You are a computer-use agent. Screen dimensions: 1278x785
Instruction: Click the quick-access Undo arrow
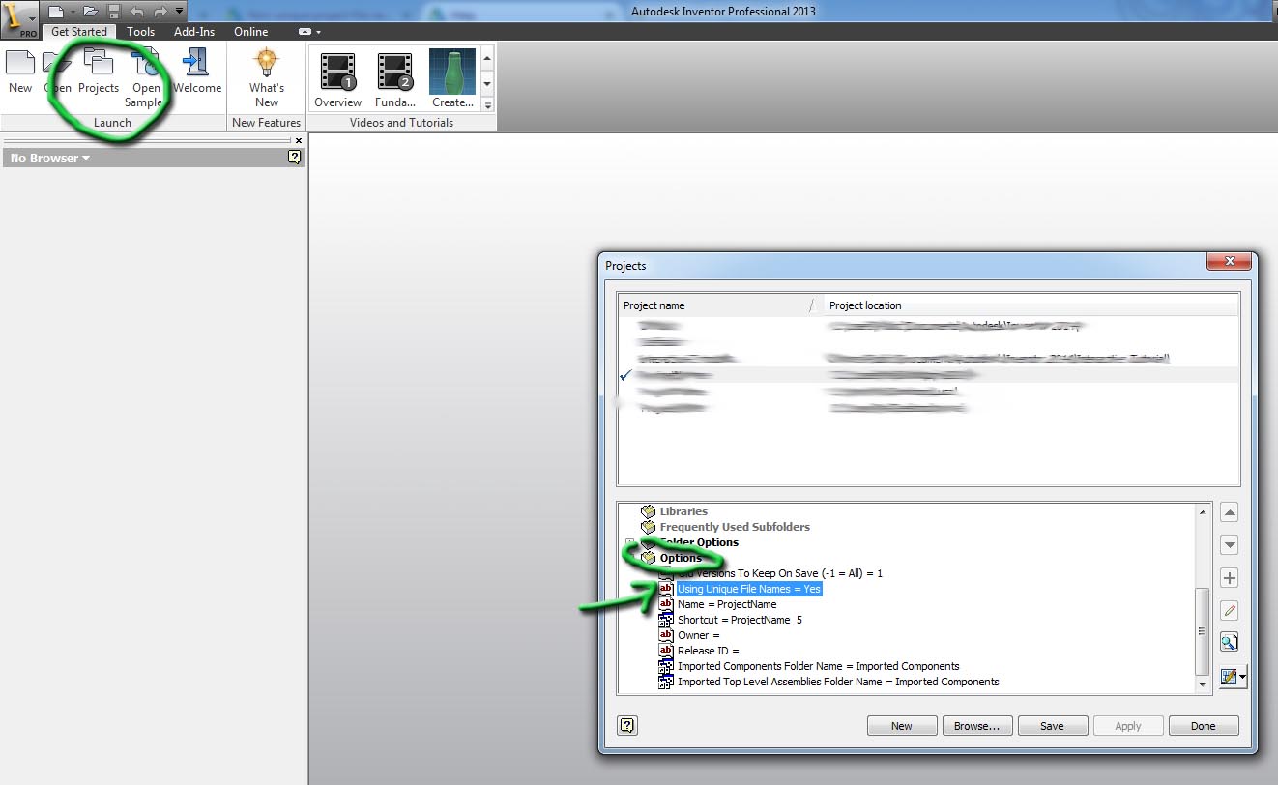(x=136, y=12)
